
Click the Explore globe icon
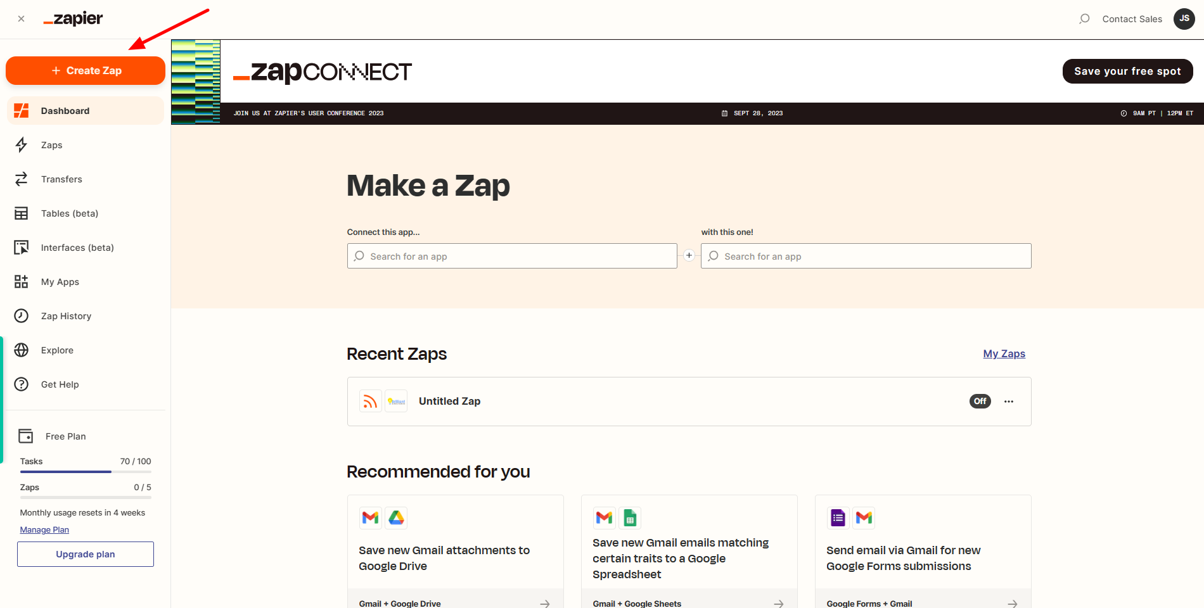pos(22,350)
